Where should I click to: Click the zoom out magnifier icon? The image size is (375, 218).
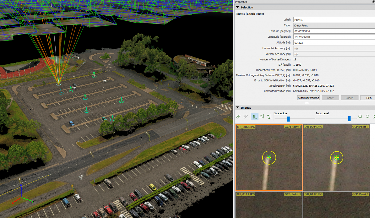tap(367, 116)
